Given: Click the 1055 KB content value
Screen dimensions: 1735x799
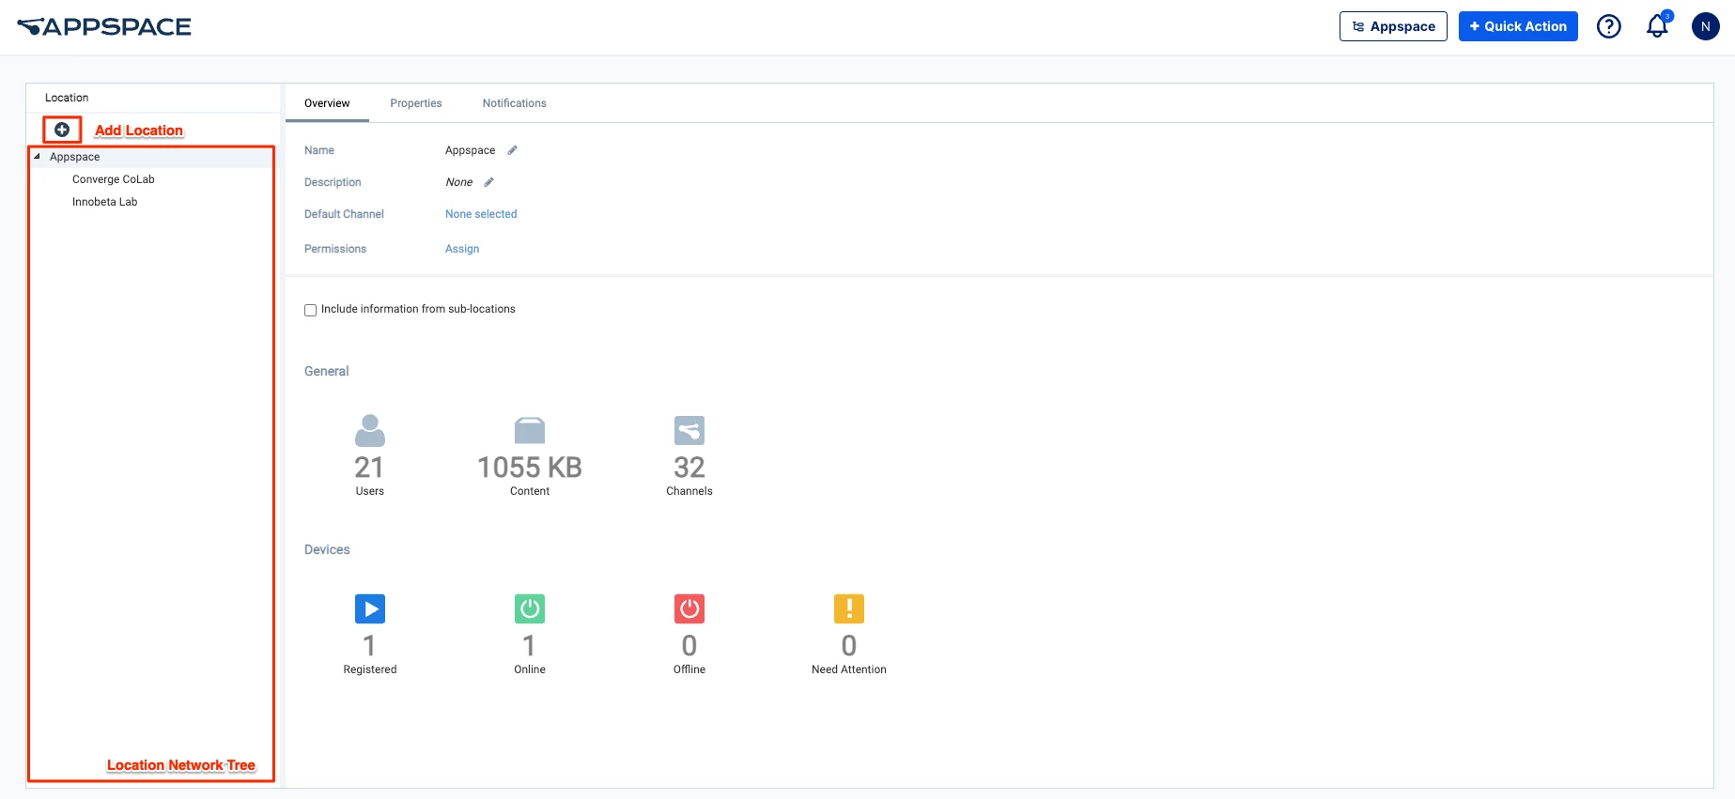Looking at the screenshot, I should click(x=530, y=468).
